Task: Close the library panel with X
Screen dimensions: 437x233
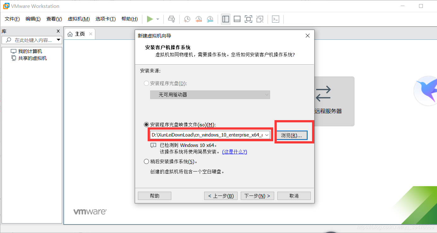Action: pyautogui.click(x=58, y=31)
